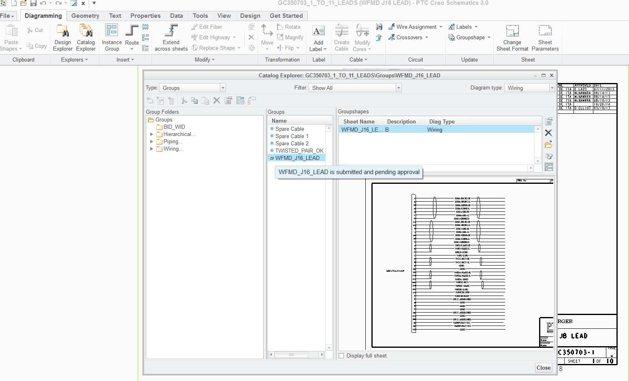Viewport: 629px width, 381px height.
Task: Click the Properties icon in Catalog Explorer toolbar
Action: tap(228, 100)
